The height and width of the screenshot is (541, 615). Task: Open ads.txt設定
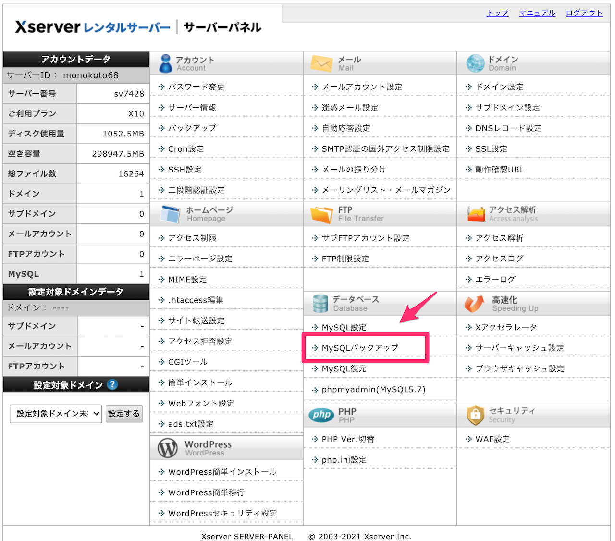tap(191, 424)
